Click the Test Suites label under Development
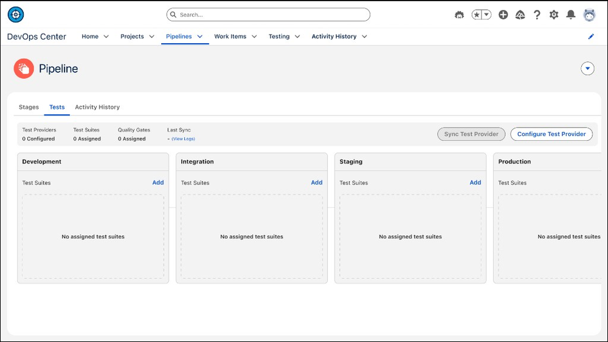This screenshot has height=342, width=608. click(36, 183)
